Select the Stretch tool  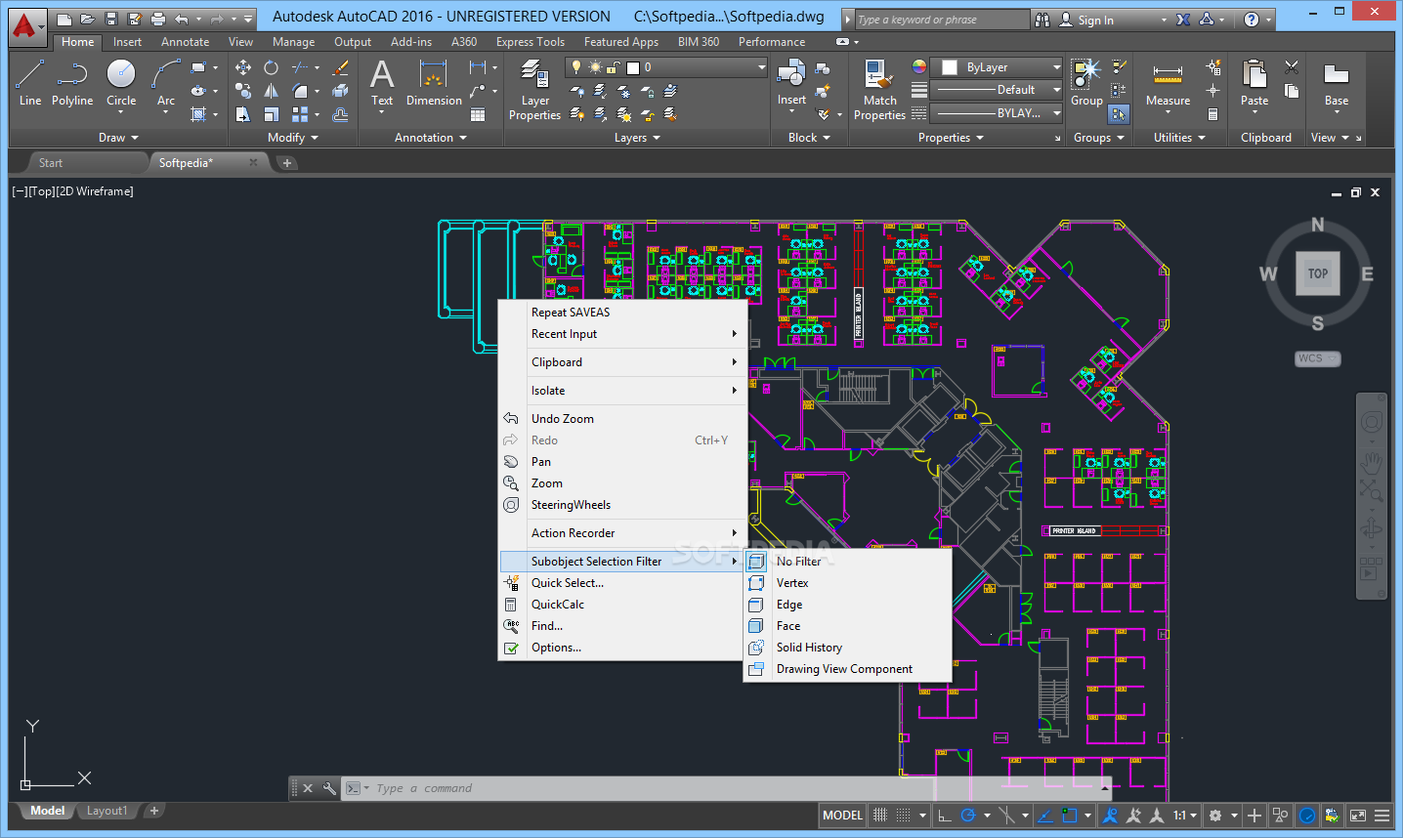coord(243,114)
